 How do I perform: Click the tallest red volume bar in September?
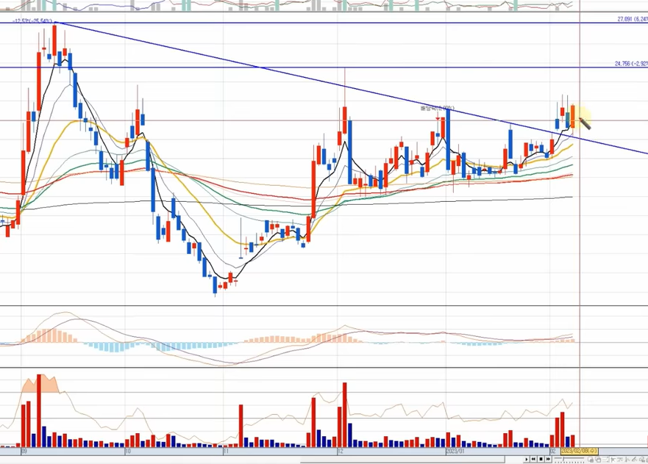39,410
